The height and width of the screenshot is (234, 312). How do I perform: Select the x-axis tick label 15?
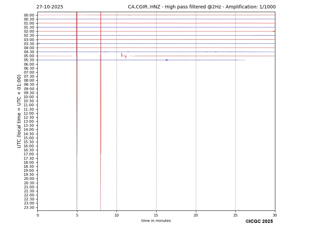156,215
